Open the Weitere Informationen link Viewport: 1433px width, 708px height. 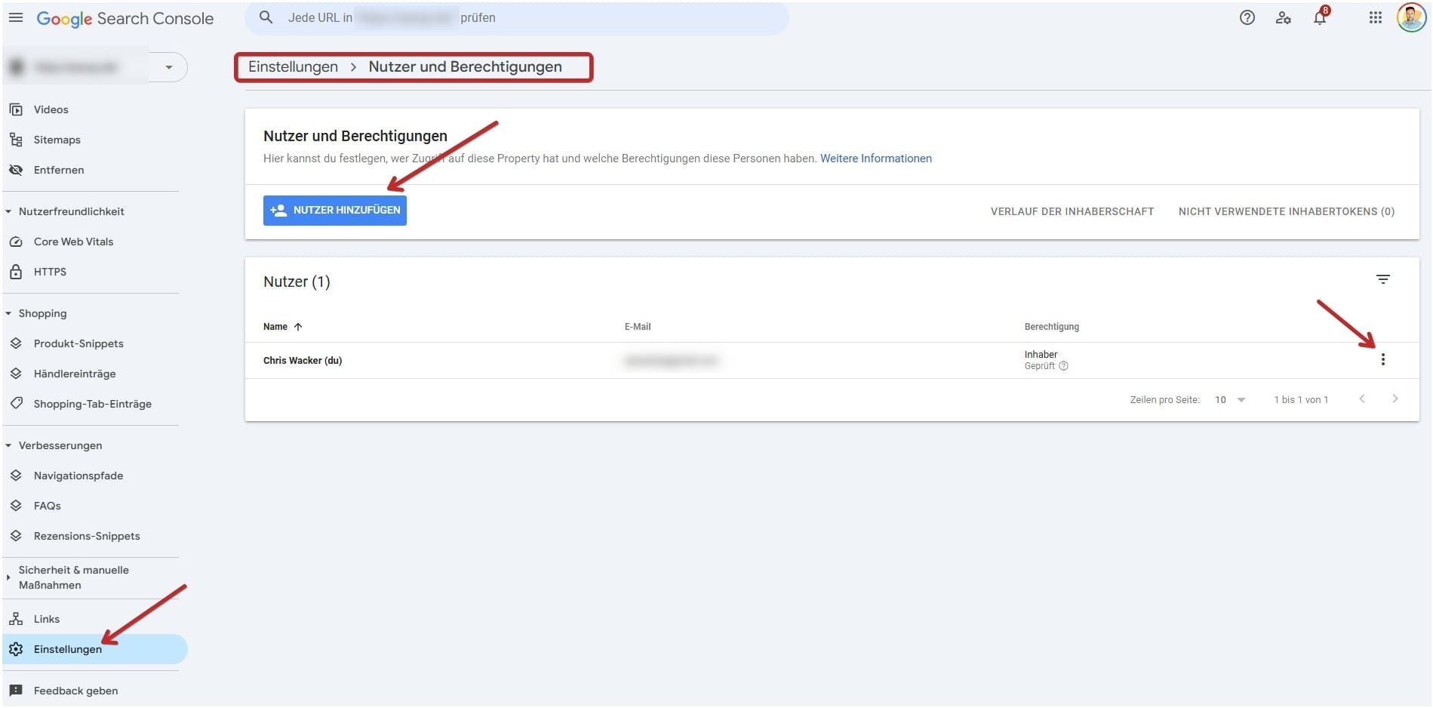tap(875, 159)
